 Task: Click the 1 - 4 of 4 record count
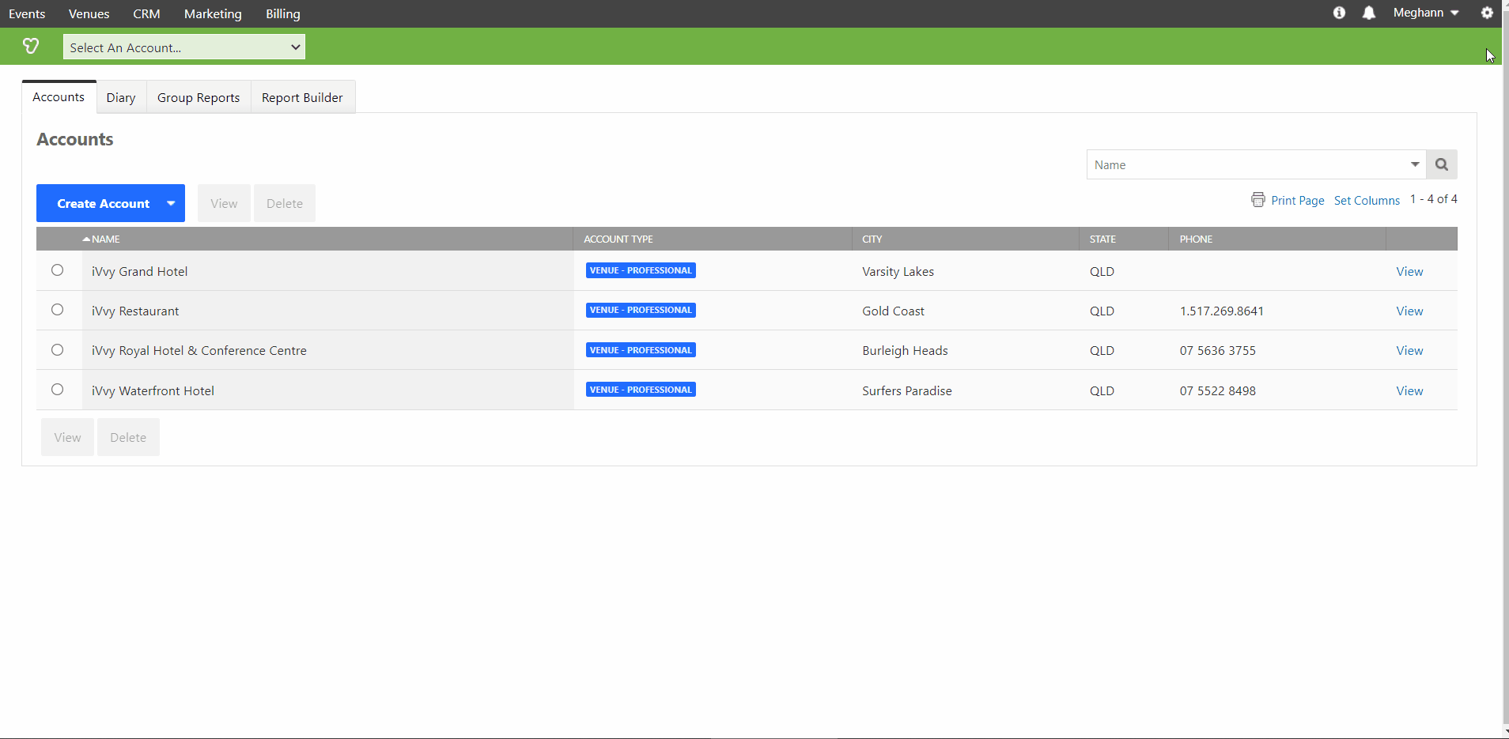click(x=1434, y=199)
